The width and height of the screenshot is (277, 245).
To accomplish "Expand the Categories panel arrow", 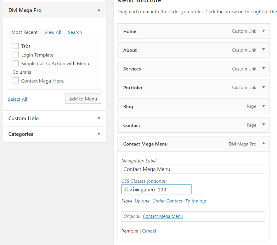I will [x=99, y=134].
